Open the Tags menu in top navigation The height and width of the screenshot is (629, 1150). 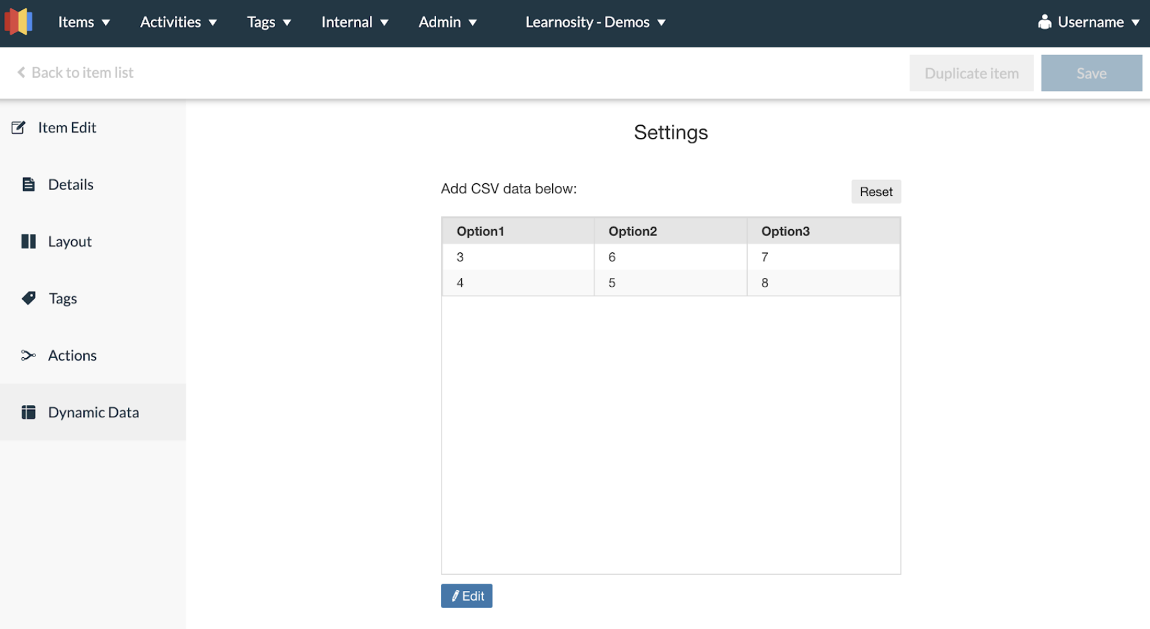coord(268,22)
